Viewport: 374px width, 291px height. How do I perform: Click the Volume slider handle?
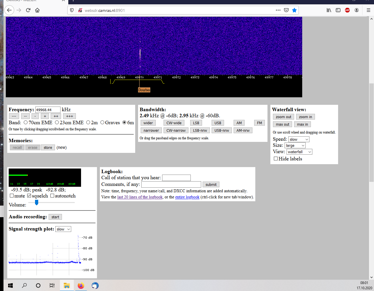pyautogui.click(x=36, y=202)
